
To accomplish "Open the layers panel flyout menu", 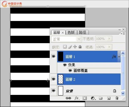I will [x=123, y=34].
